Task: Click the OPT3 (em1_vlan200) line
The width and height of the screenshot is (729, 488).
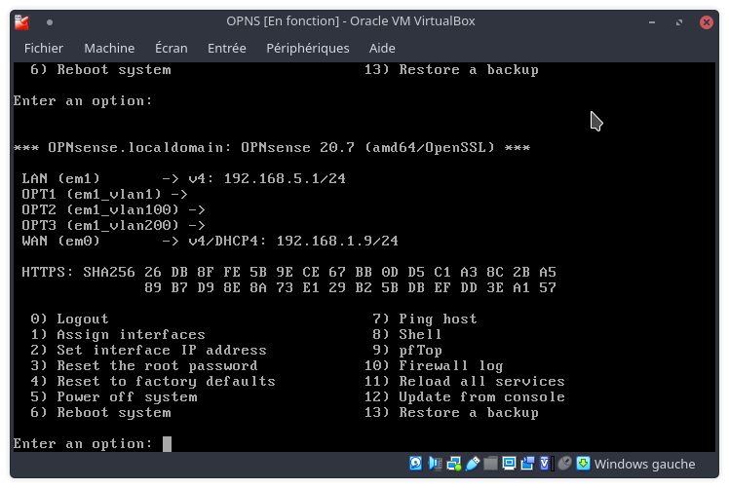Action: pos(113,225)
